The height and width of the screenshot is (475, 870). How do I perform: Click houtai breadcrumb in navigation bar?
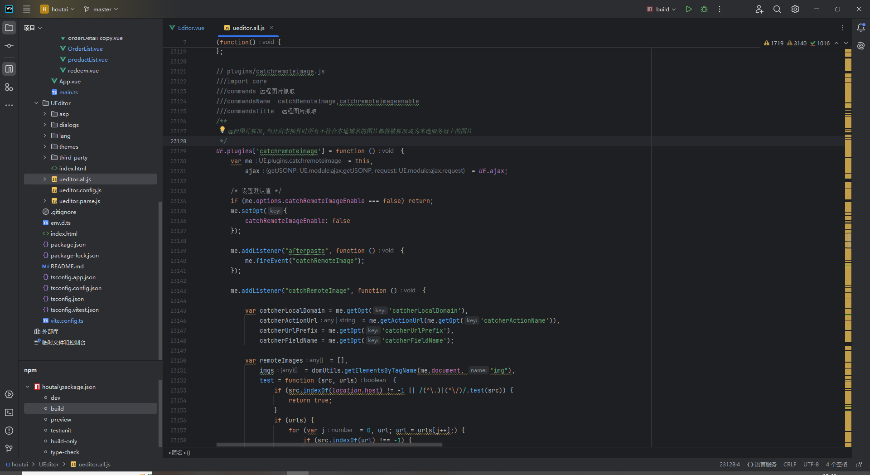point(17,465)
